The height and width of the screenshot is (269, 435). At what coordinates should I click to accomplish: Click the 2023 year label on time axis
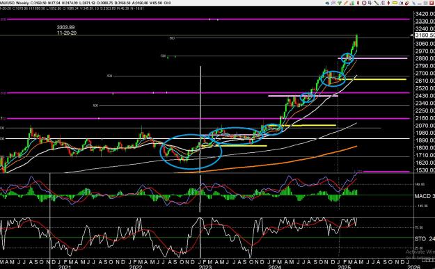coord(205,267)
